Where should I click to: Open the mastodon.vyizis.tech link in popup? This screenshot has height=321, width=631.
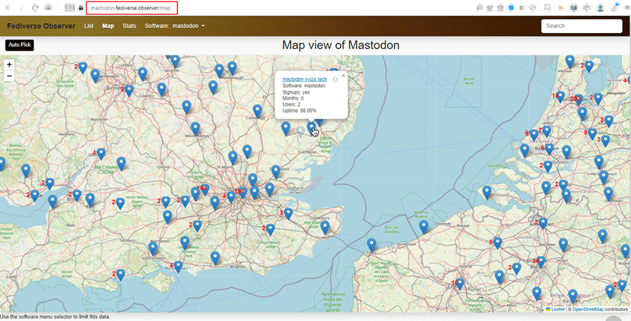tap(305, 79)
